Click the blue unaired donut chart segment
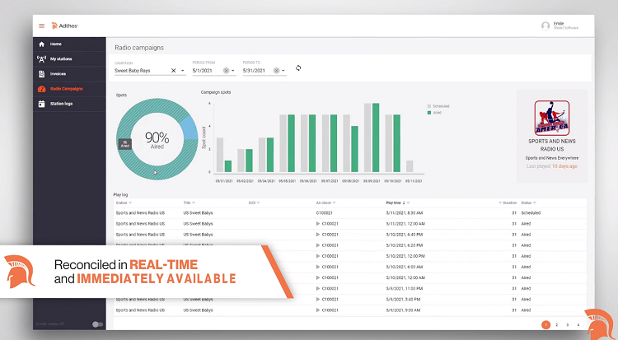This screenshot has width=618, height=340. point(190,128)
